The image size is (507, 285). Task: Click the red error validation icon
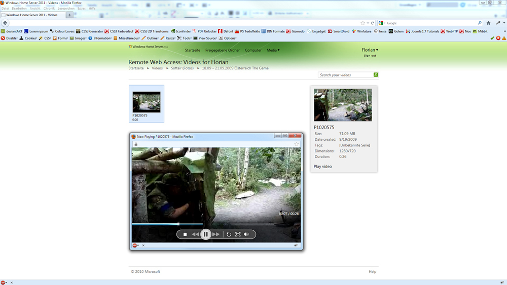(498, 38)
